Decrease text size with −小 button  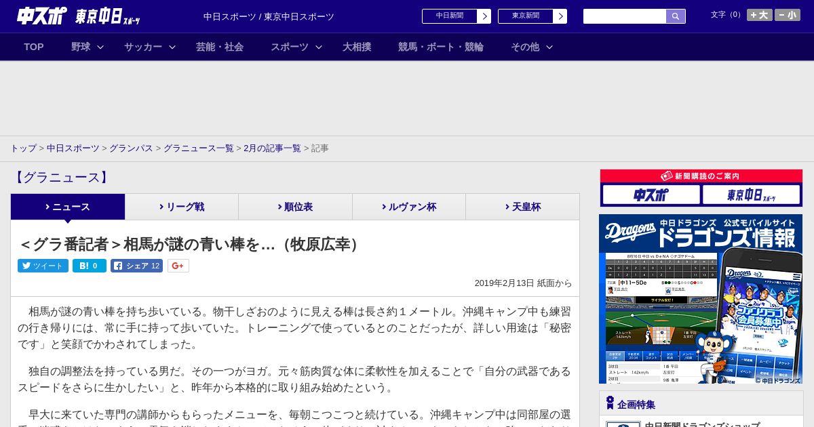(x=788, y=15)
